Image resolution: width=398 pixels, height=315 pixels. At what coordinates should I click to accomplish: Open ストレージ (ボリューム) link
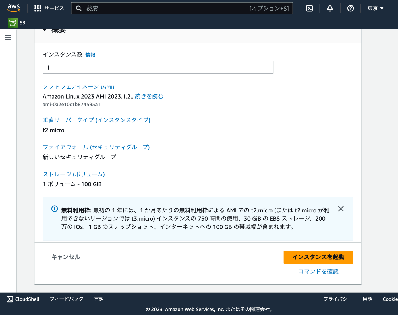pyautogui.click(x=74, y=174)
